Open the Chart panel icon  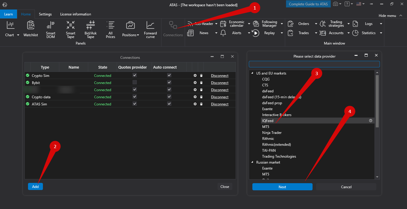(11, 26)
